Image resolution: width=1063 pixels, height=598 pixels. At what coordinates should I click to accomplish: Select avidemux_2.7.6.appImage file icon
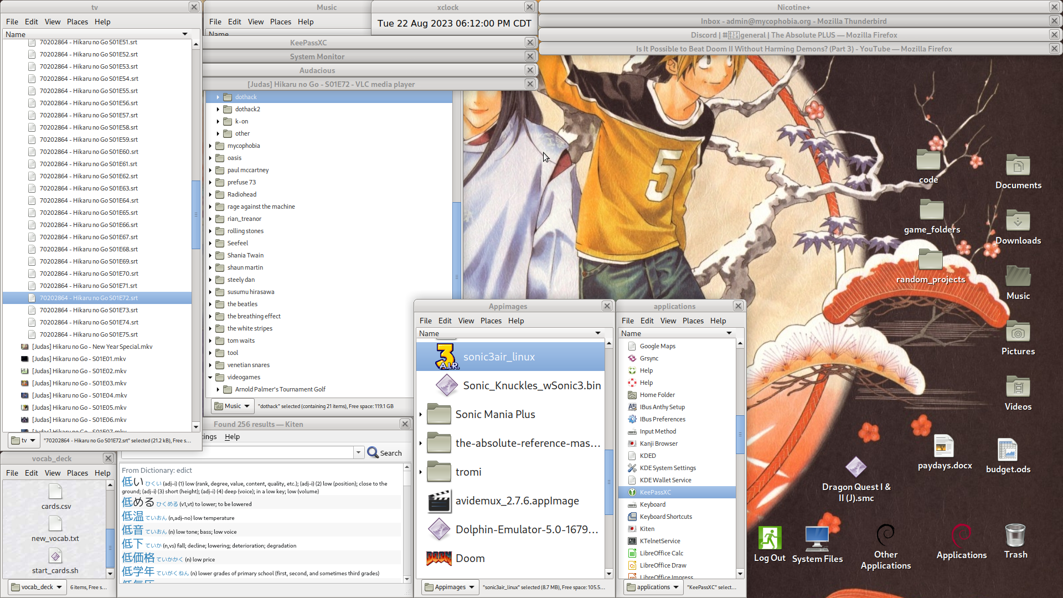click(439, 501)
